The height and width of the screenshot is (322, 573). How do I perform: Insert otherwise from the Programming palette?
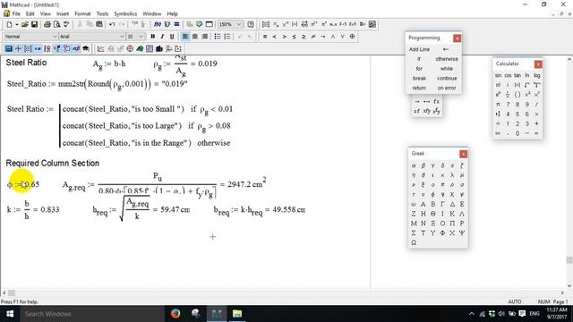click(x=447, y=59)
